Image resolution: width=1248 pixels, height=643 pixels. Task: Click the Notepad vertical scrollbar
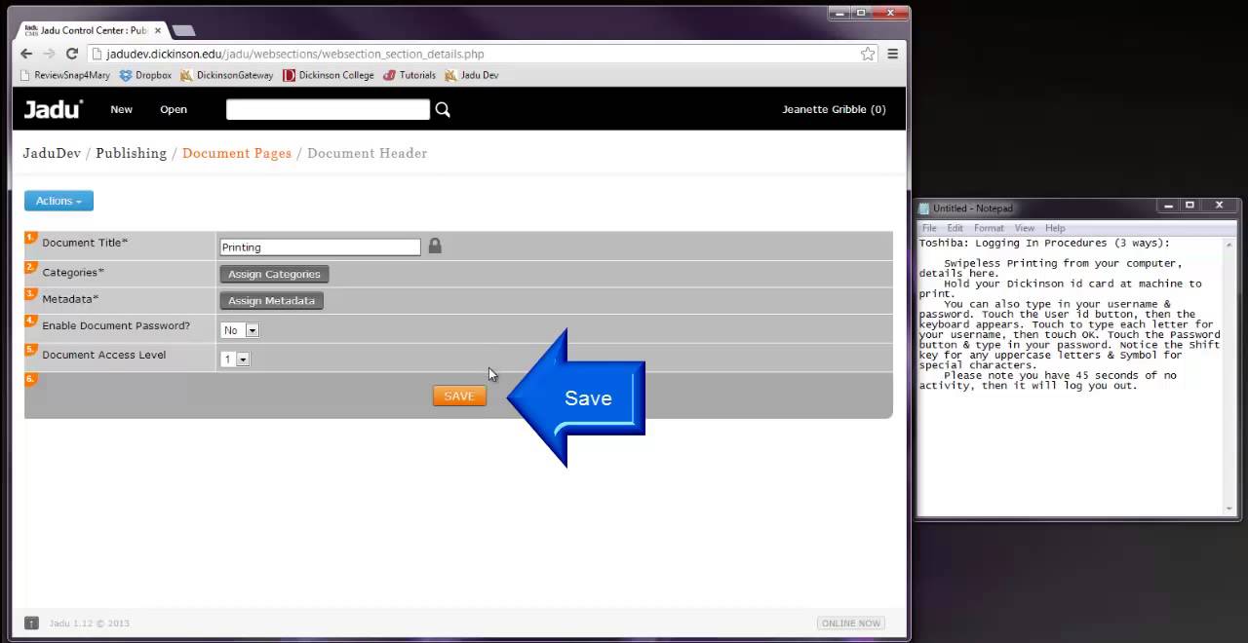click(1230, 375)
